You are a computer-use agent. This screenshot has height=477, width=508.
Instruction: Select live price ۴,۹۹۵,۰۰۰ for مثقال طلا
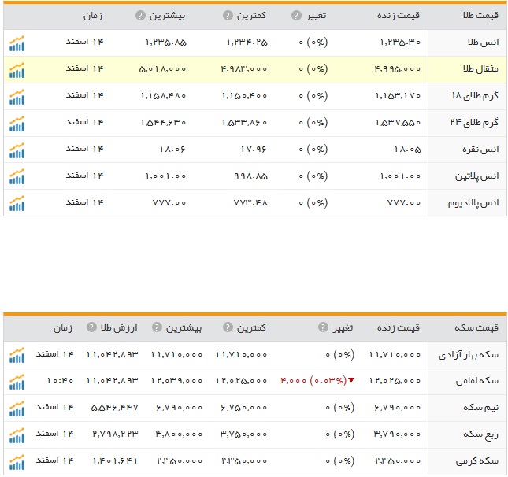(x=398, y=69)
